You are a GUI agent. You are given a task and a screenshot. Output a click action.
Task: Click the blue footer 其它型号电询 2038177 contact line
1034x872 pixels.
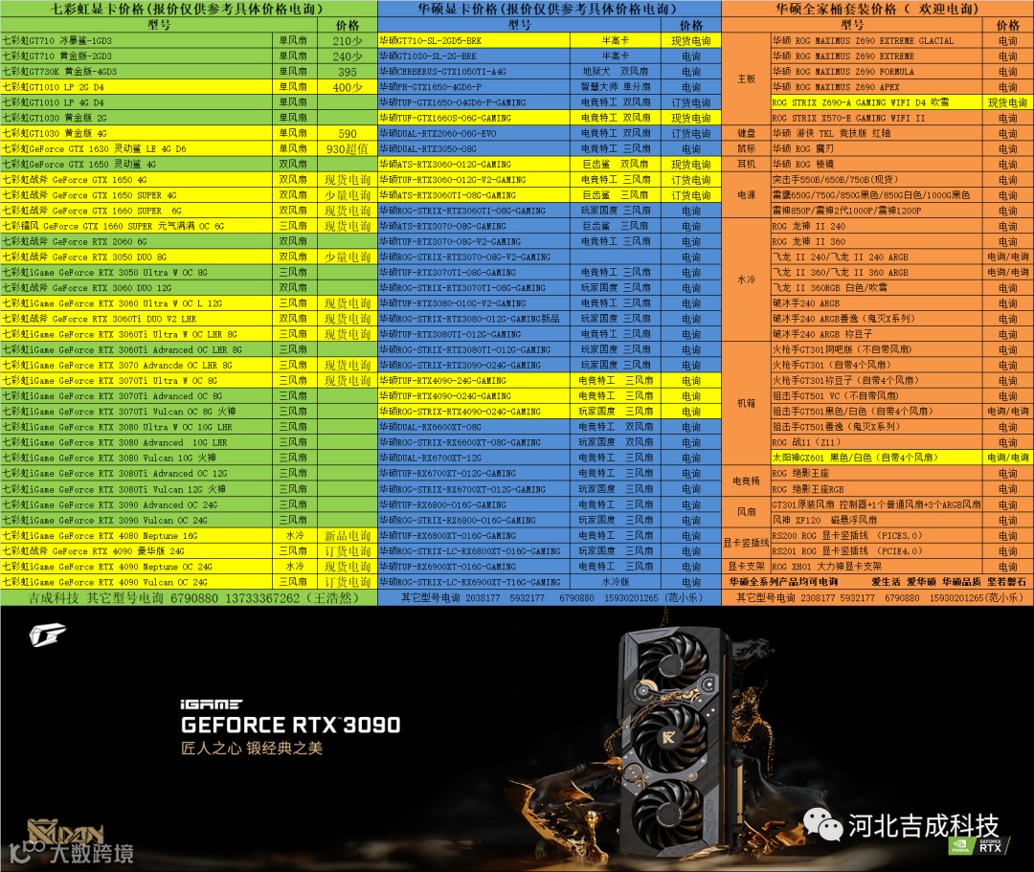click(x=550, y=598)
